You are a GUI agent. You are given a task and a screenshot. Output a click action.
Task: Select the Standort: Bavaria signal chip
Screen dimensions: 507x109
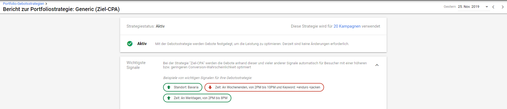182,87
